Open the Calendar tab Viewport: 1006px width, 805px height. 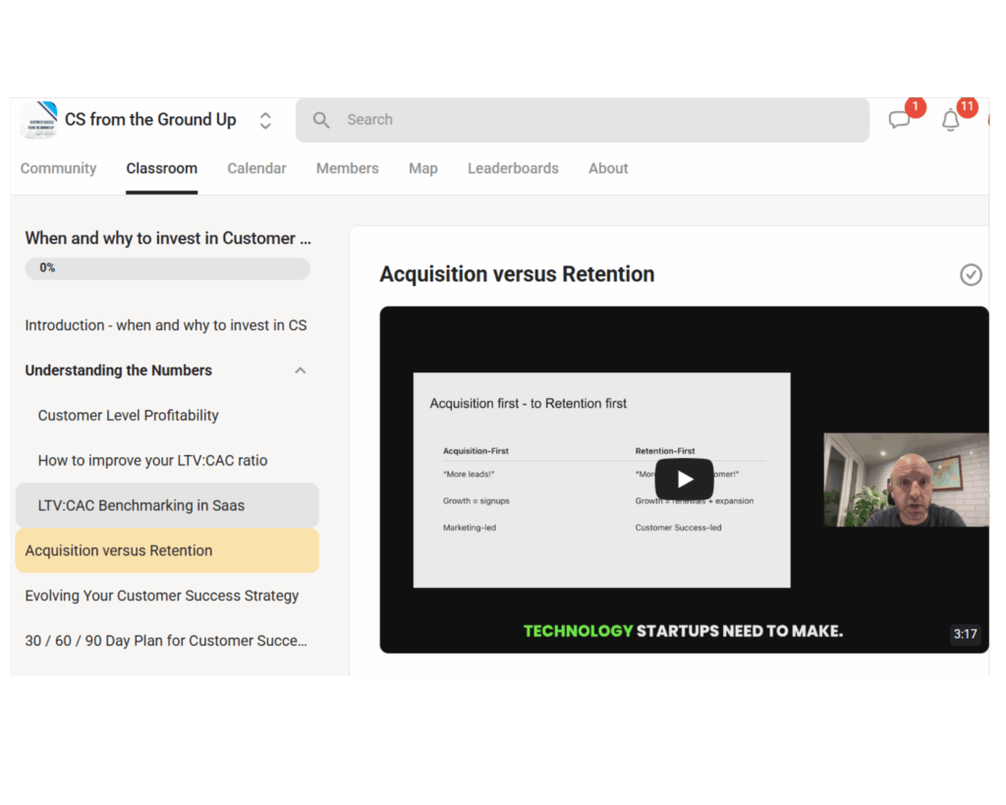pos(256,168)
